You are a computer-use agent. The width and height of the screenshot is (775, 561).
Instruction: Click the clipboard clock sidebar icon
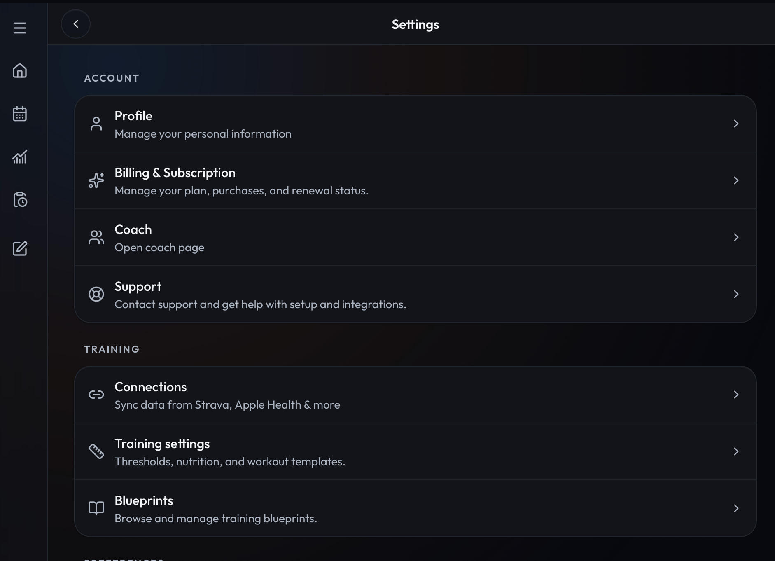[x=19, y=199]
